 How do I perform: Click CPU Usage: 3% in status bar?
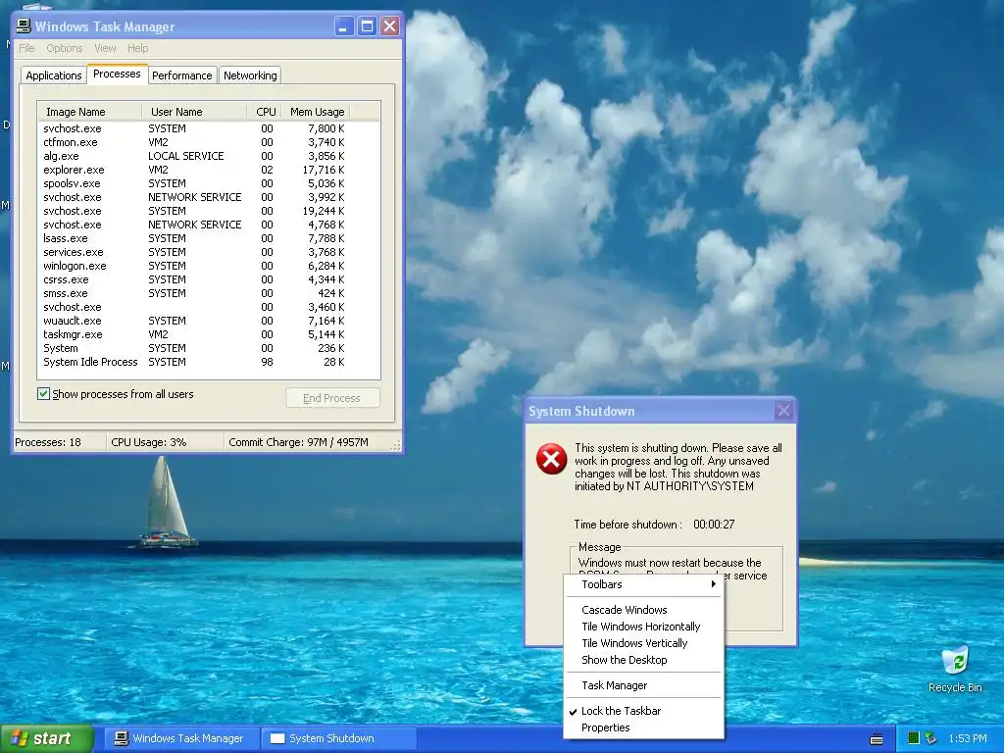click(x=149, y=442)
